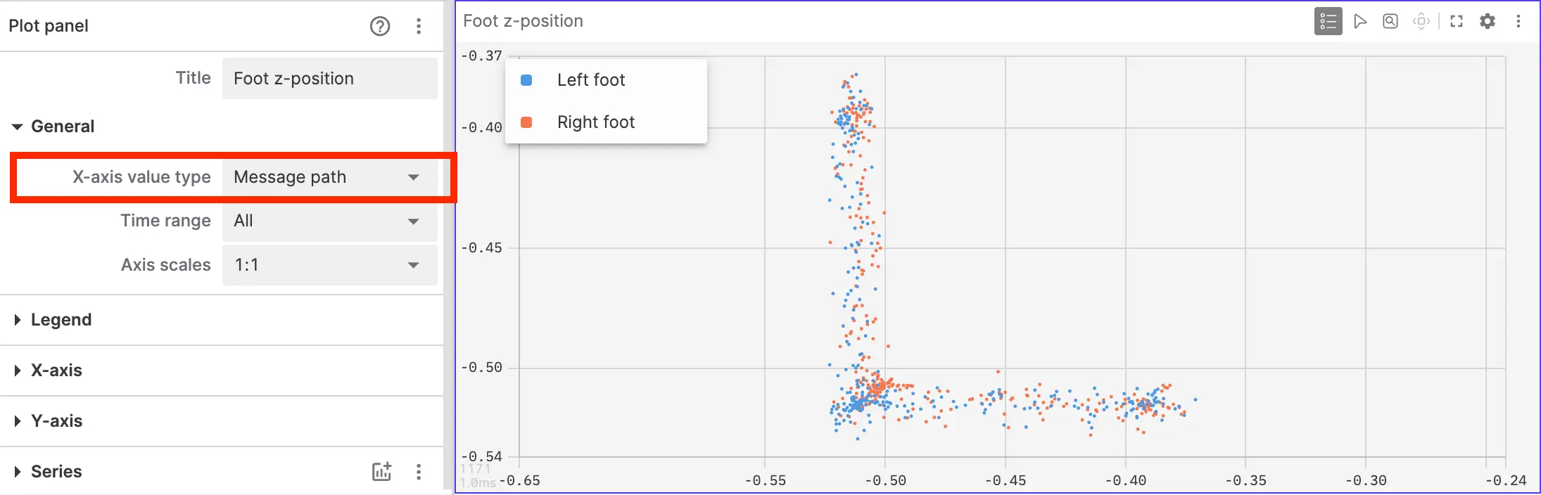1541x495 pixels.
Task: Toggle Right foot series visibility in legend
Action: pos(595,122)
